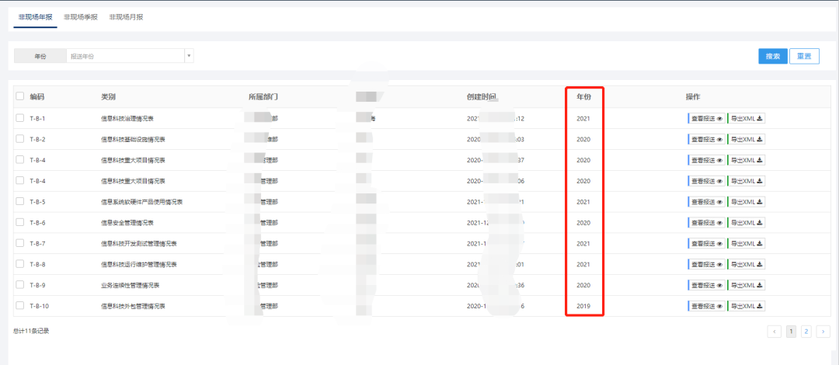Screen dimensions: 839x365
Task: Tick the checkbox for row T-B-7
Action: 19,243
